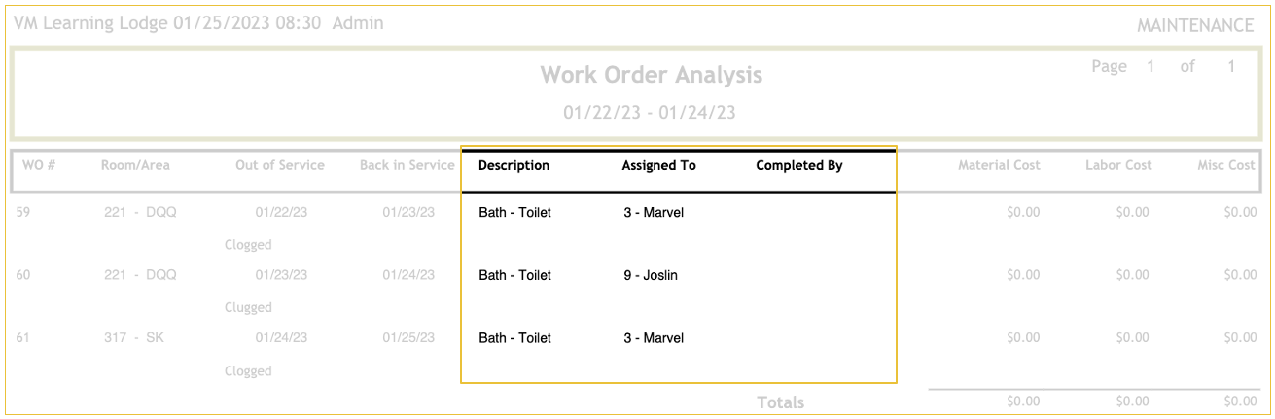Click the Completed By column header

point(798,165)
